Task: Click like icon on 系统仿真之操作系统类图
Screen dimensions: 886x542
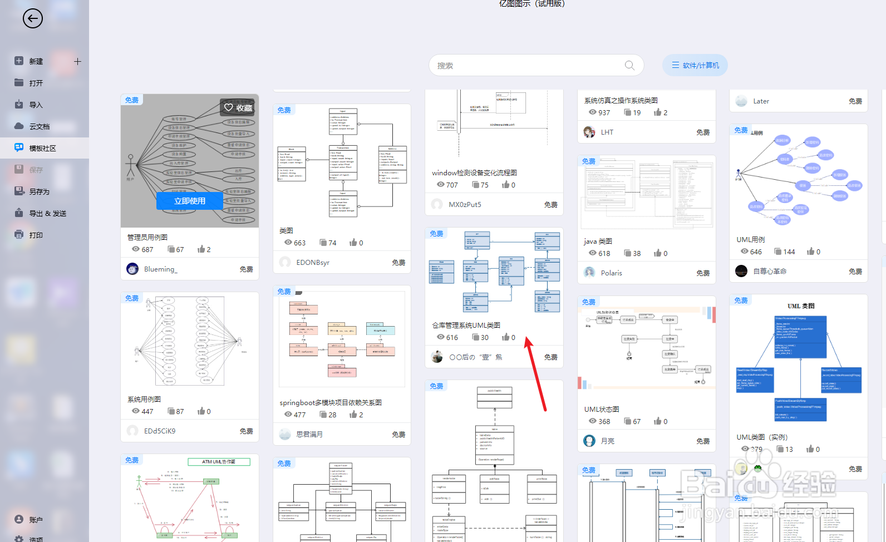Action: pos(658,112)
